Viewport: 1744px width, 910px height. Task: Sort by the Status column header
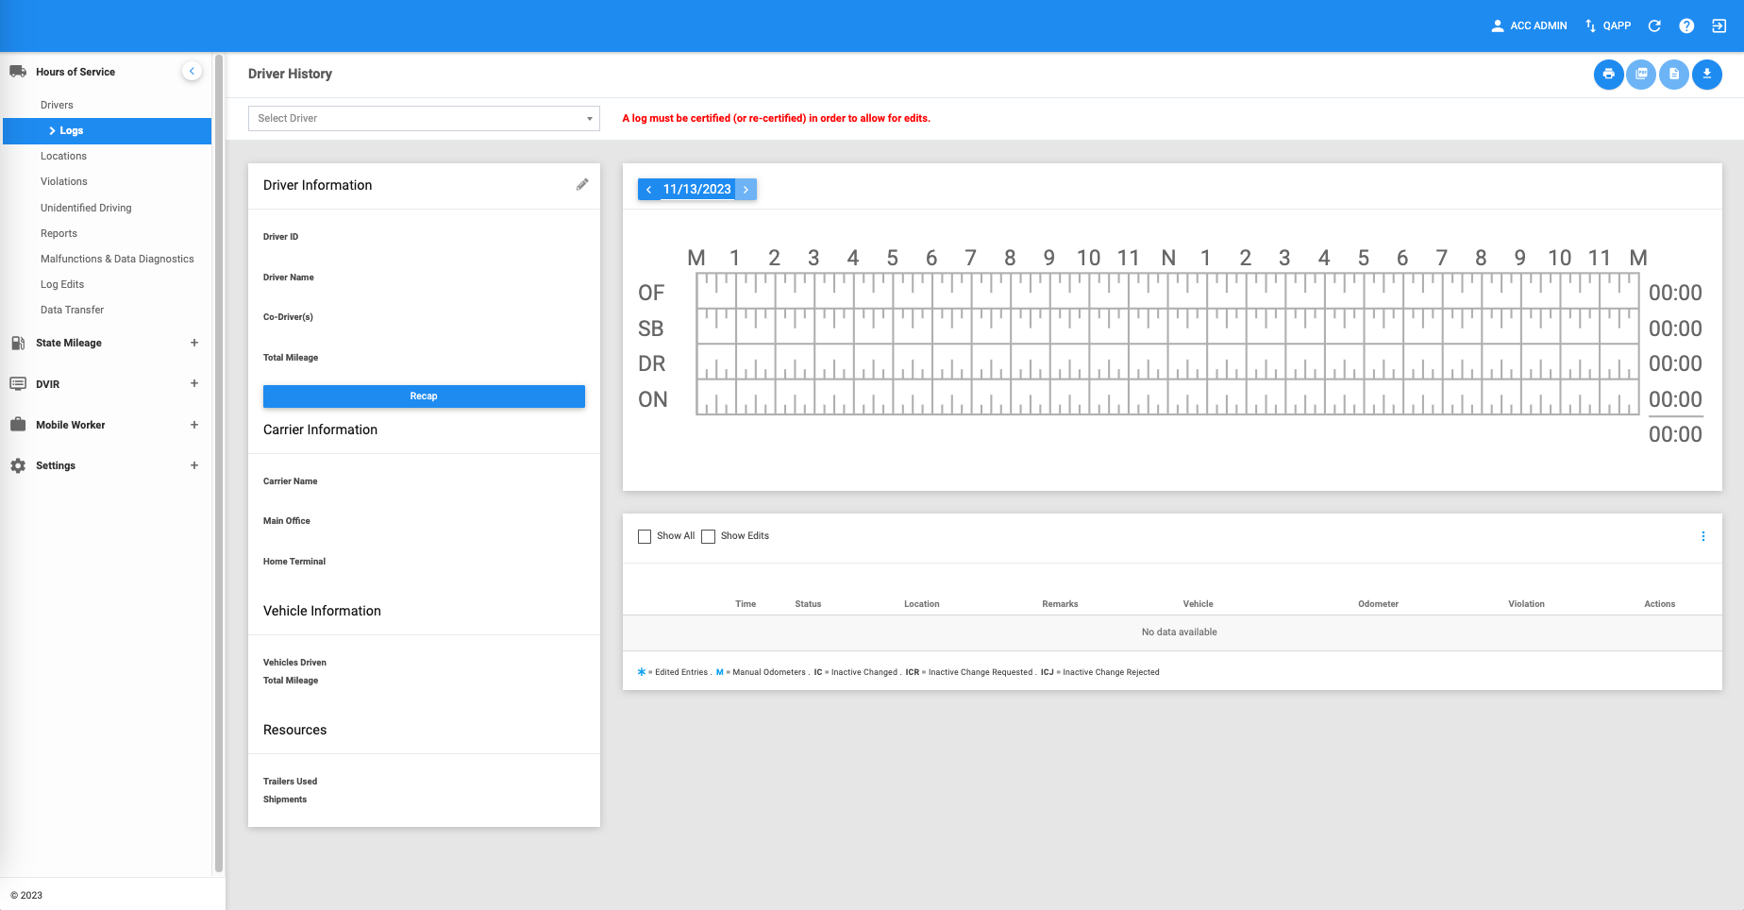click(x=808, y=604)
